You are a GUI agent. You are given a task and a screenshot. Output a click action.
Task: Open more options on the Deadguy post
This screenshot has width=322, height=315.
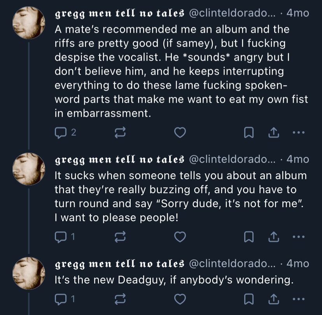tap(298, 299)
